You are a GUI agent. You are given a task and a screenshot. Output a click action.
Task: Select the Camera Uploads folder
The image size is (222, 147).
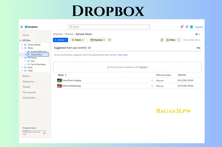pos(34,45)
